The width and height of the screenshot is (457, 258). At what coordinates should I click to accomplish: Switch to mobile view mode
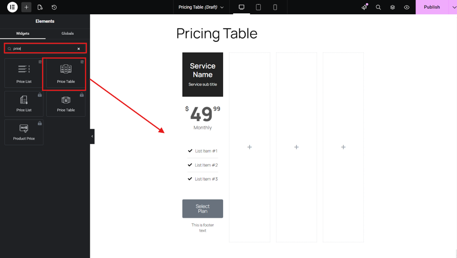275,7
